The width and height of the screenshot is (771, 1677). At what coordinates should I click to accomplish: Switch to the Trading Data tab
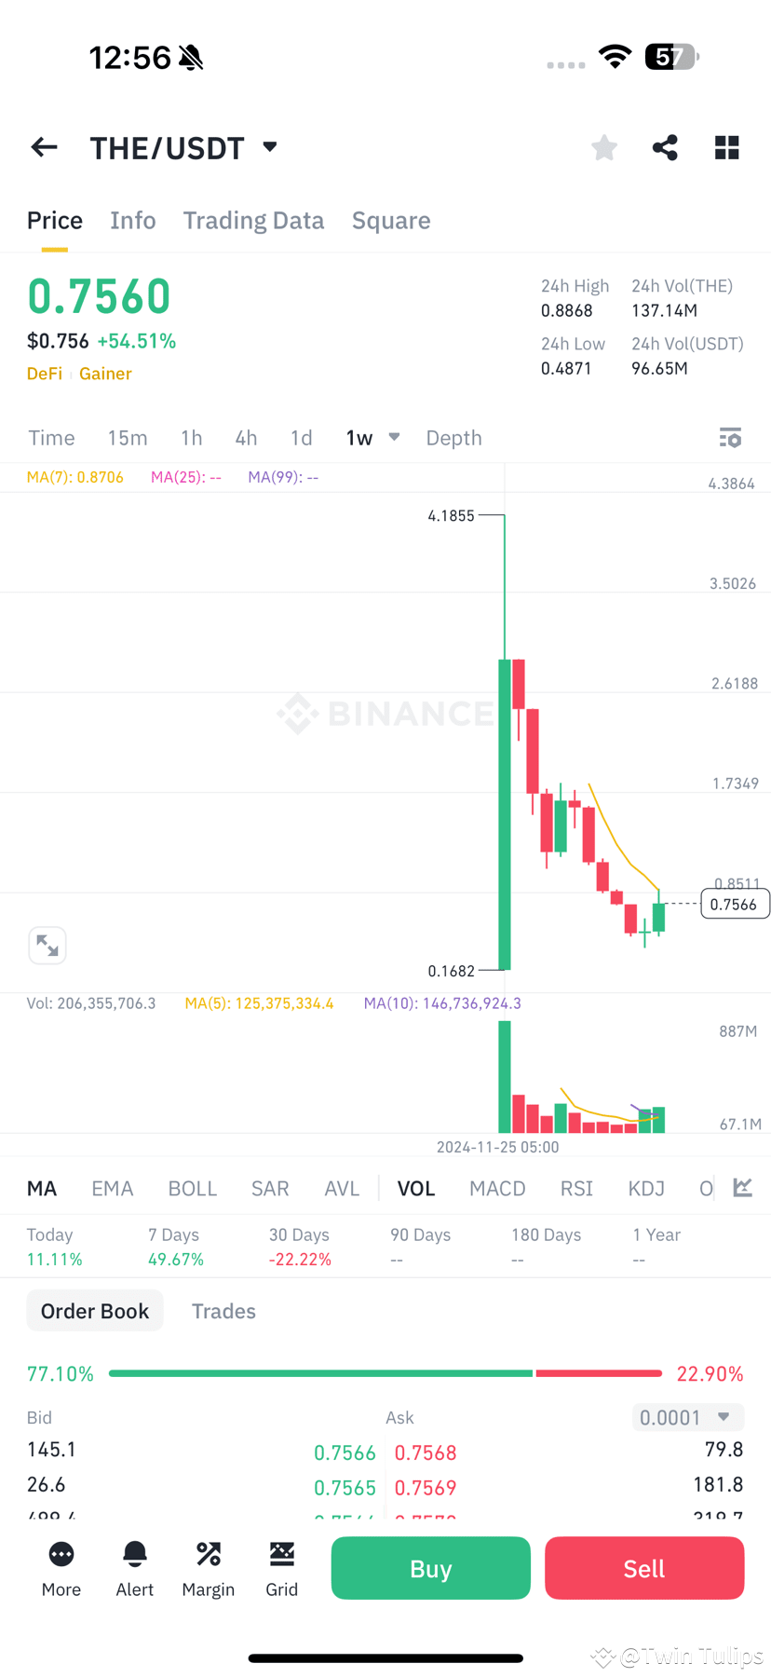point(253,220)
